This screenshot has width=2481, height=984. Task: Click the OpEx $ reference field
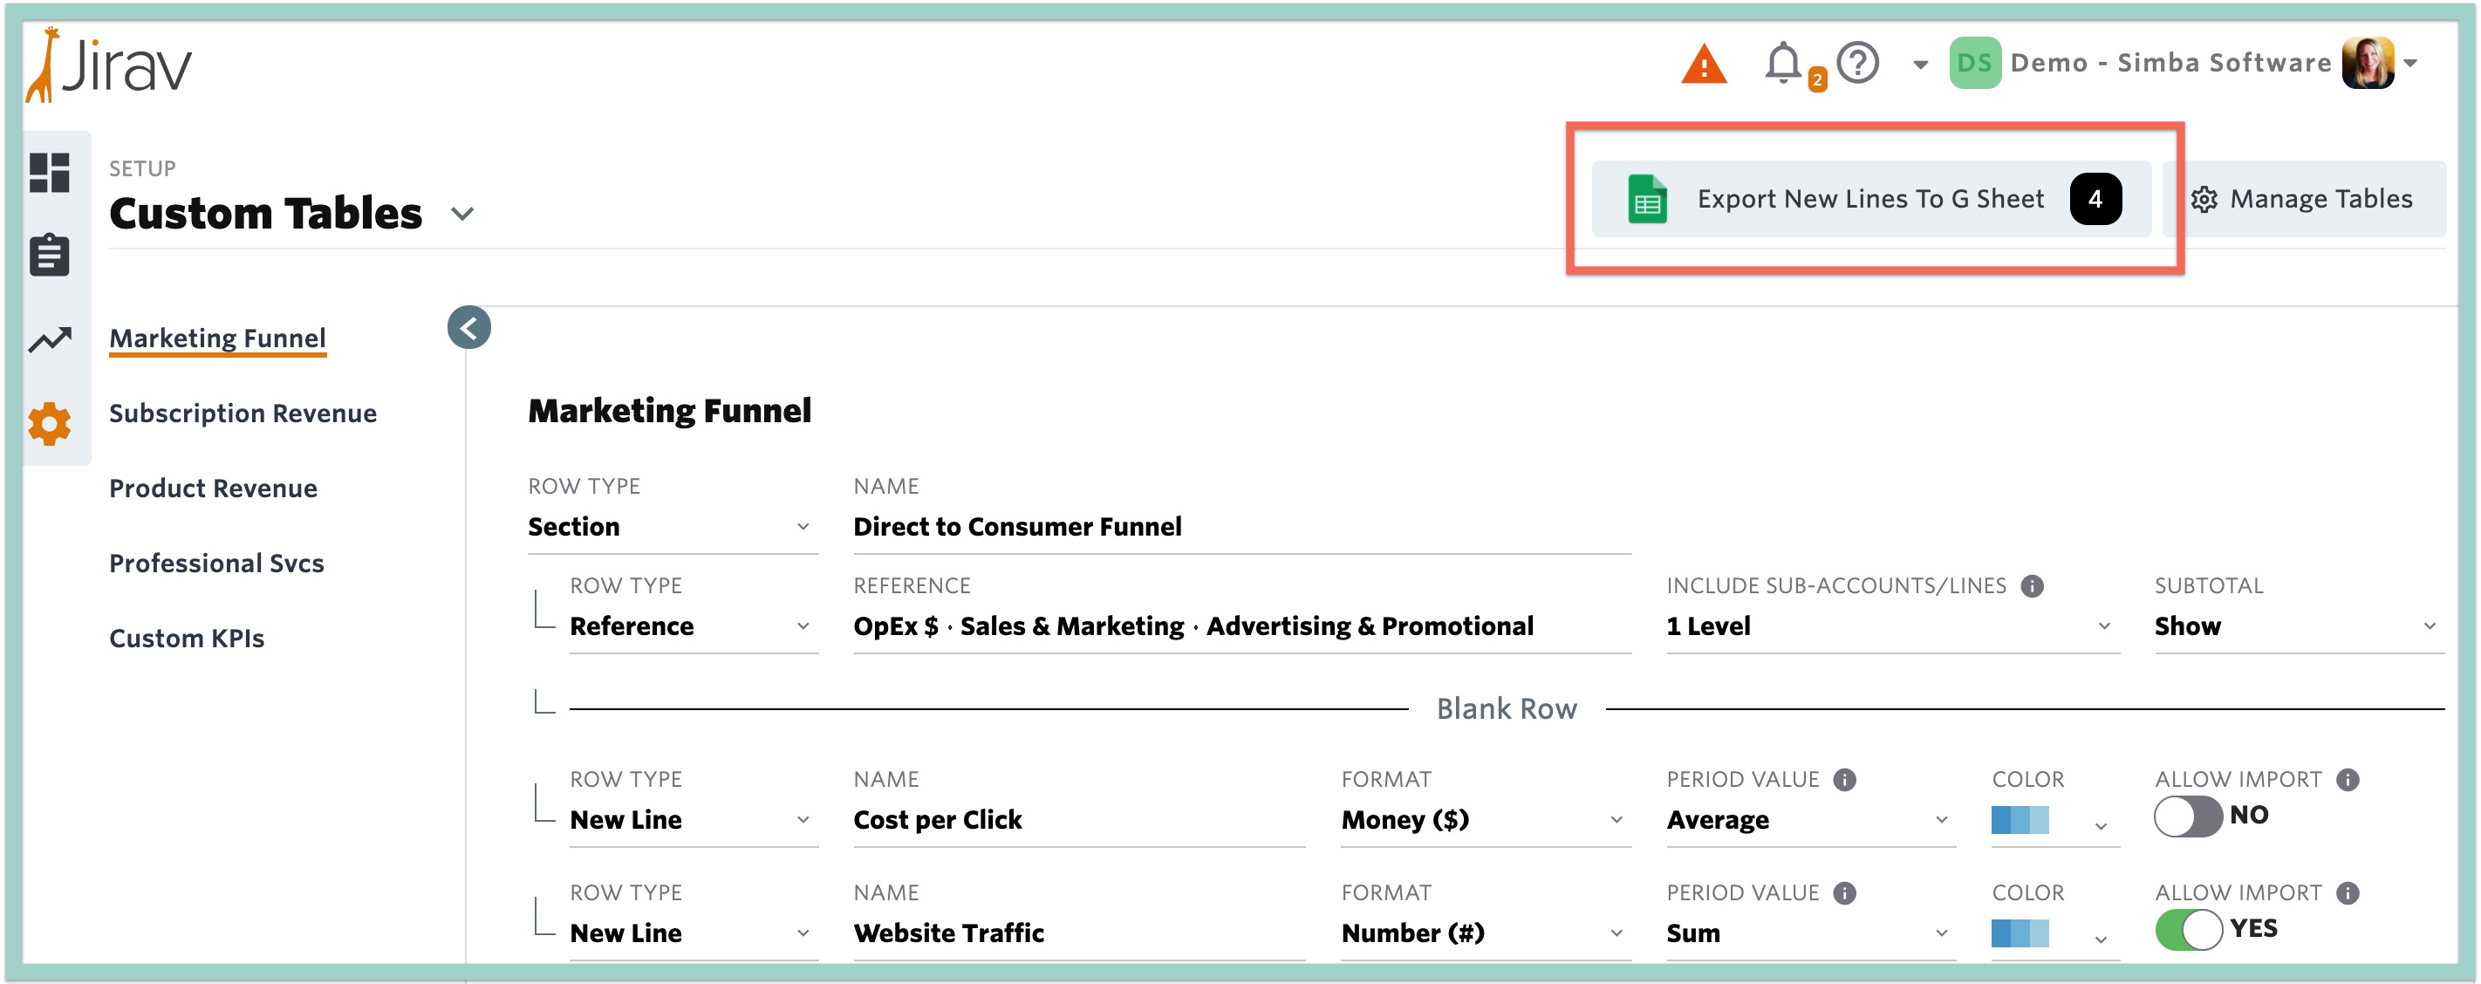point(1242,625)
